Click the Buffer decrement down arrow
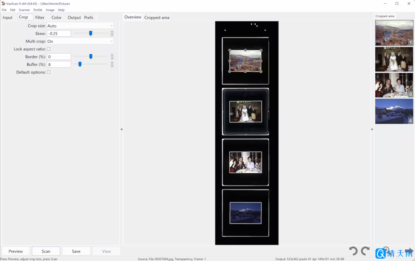Screen dimensions: 415x261 (112, 66)
